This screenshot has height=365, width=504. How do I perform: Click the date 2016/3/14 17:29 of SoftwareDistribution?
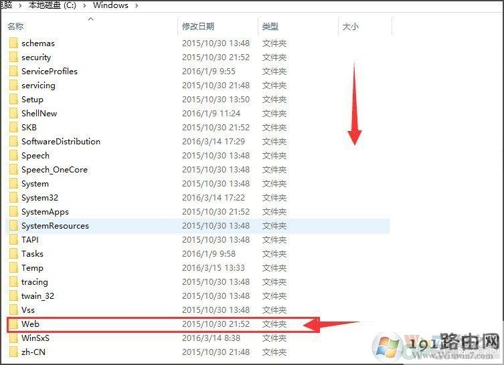tap(214, 142)
